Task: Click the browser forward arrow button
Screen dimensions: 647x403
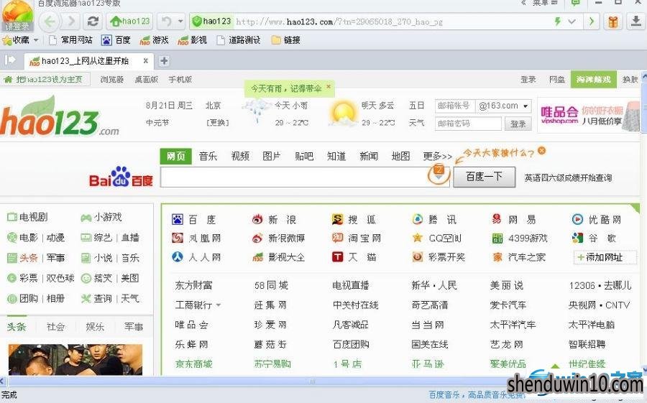Action: click(x=71, y=22)
